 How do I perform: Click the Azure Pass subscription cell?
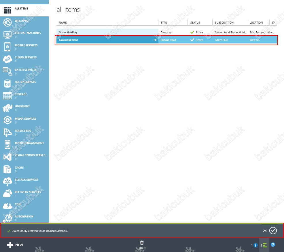(221, 40)
